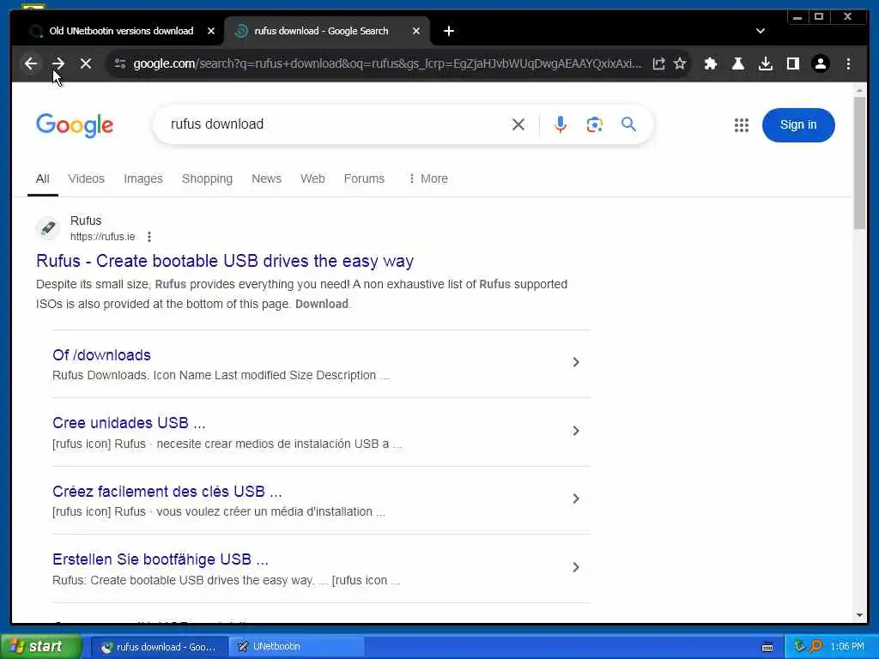This screenshot has width=879, height=659.
Task: Open the Chrome profile avatar icon
Action: coord(820,63)
